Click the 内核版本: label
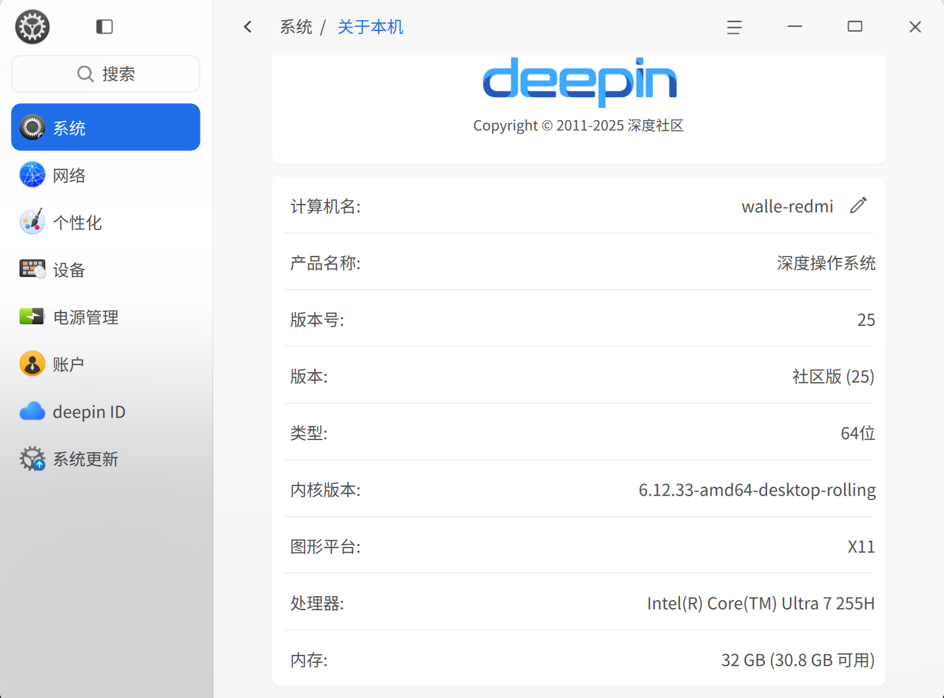The height and width of the screenshot is (698, 944). [325, 489]
